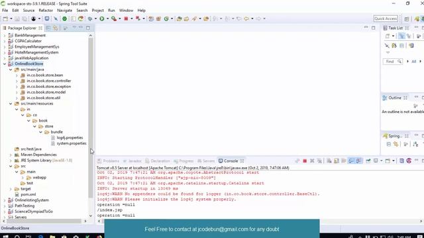
Task: Click the Terminate red square in Console
Action: coord(305,161)
